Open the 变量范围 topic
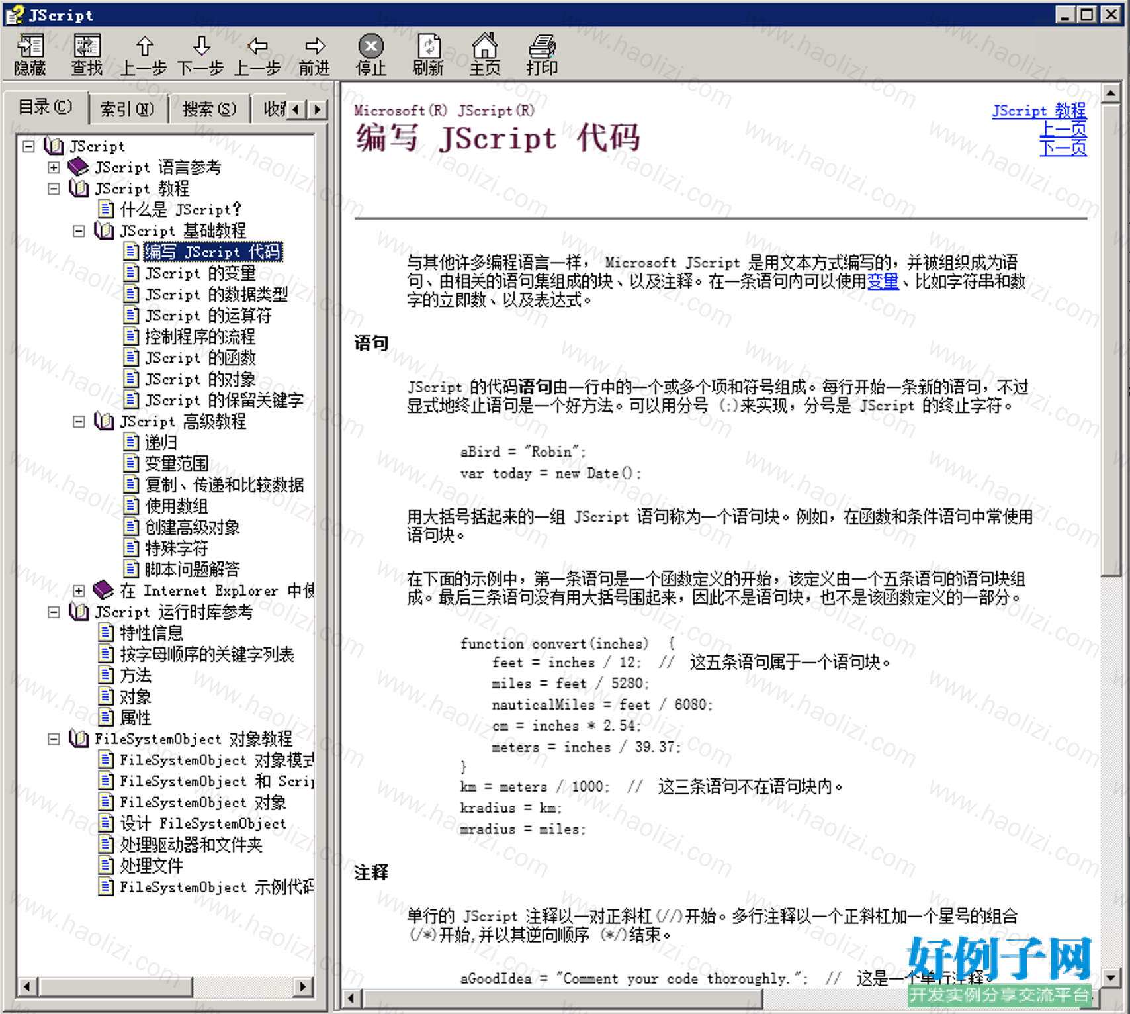Screen dimensions: 1130x1014 pyautogui.click(x=177, y=463)
